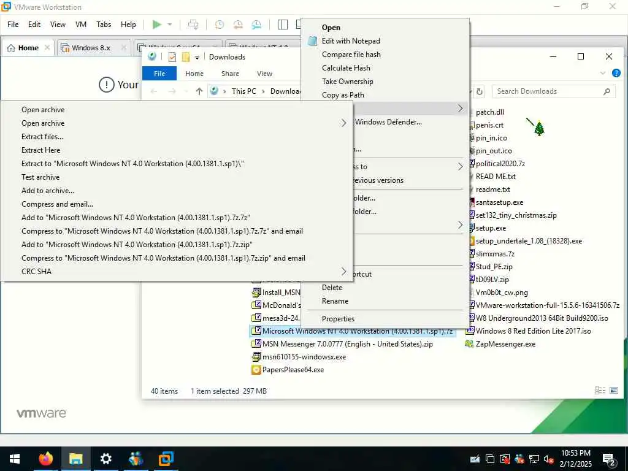Select the ZapMessenger.exe icon
628x471 pixels.
click(x=469, y=343)
